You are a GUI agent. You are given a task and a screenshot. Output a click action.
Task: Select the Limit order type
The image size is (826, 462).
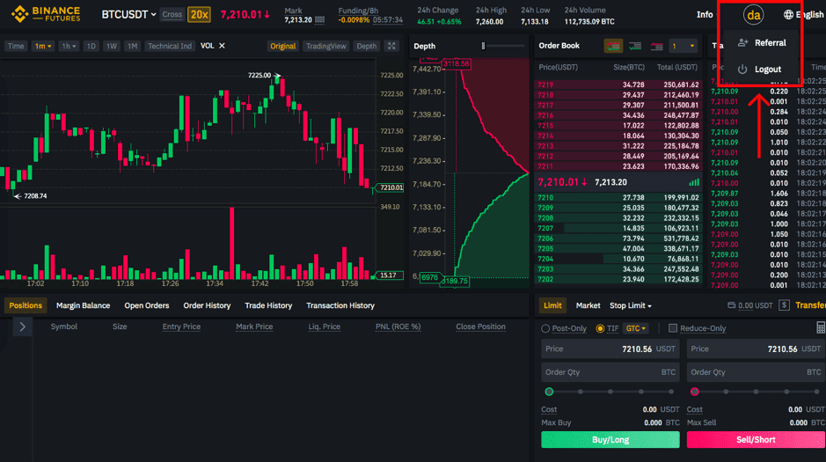552,305
